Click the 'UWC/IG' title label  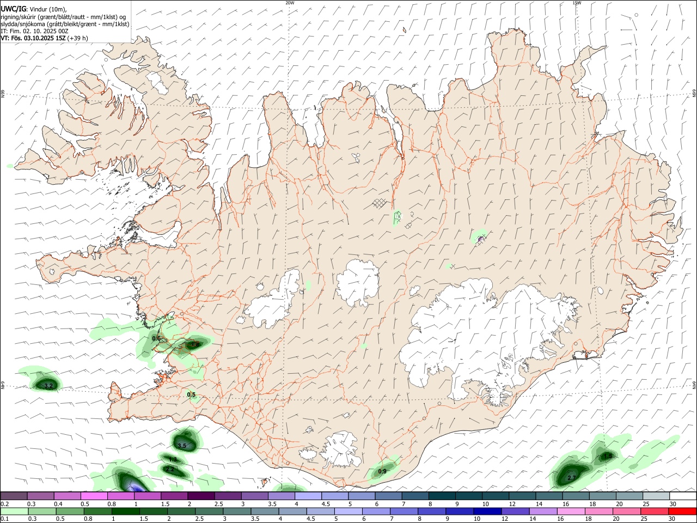(13, 9)
